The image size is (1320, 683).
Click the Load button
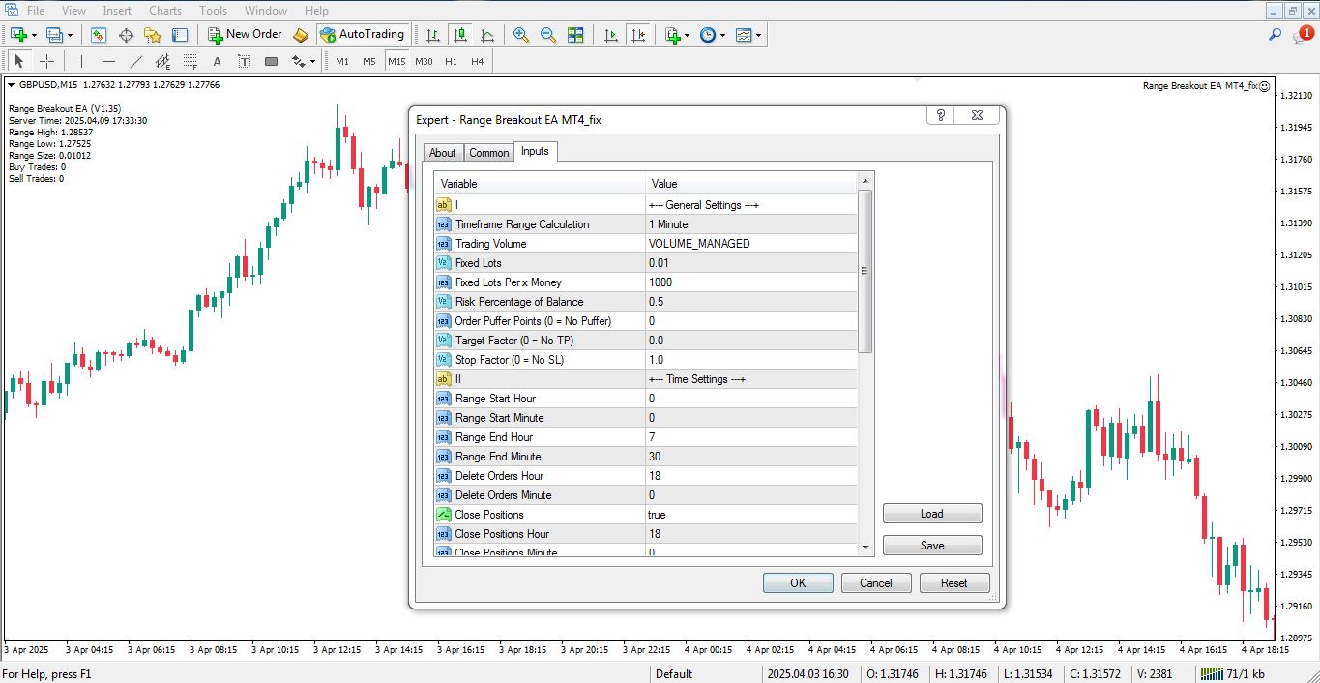coord(931,513)
